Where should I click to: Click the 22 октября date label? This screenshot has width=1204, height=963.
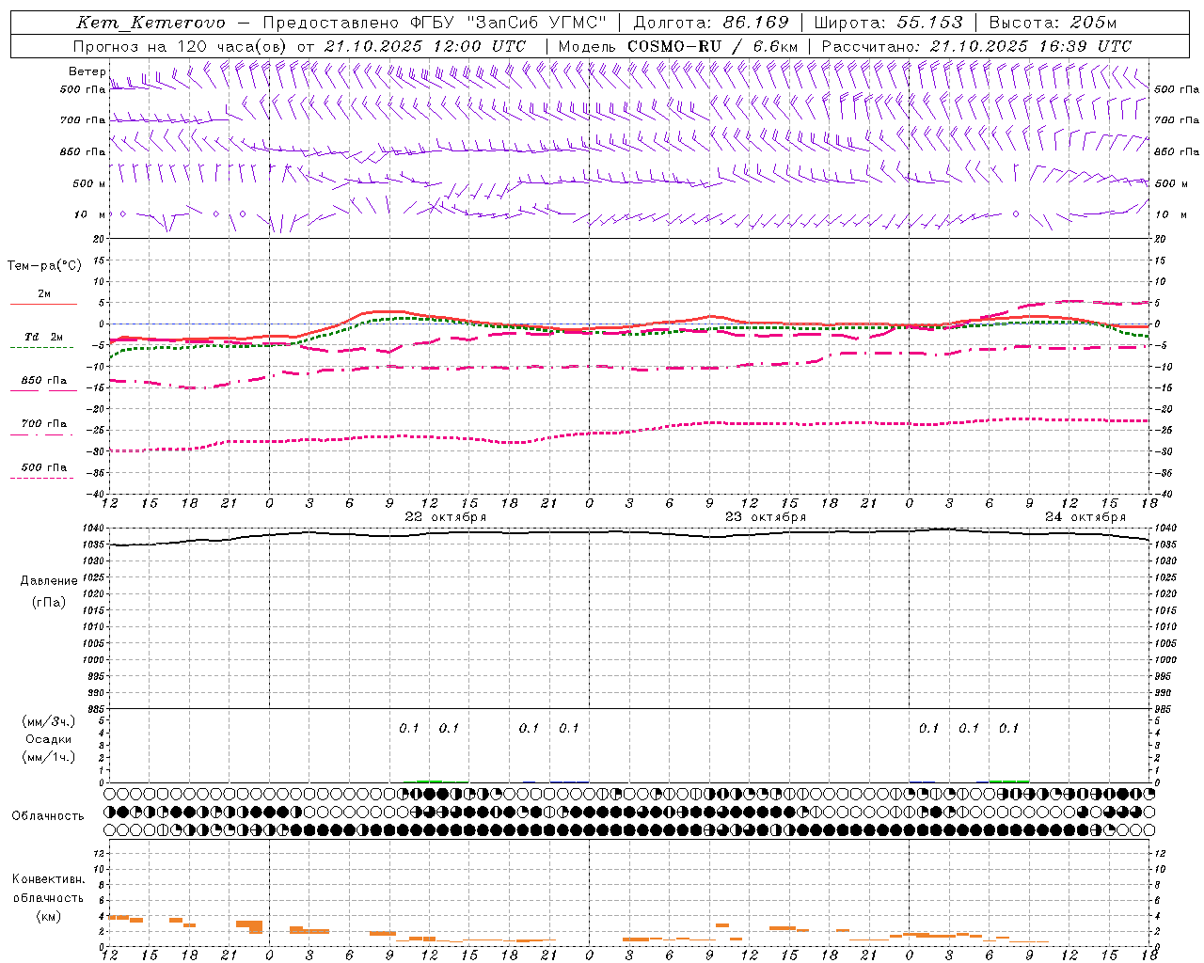point(446,517)
